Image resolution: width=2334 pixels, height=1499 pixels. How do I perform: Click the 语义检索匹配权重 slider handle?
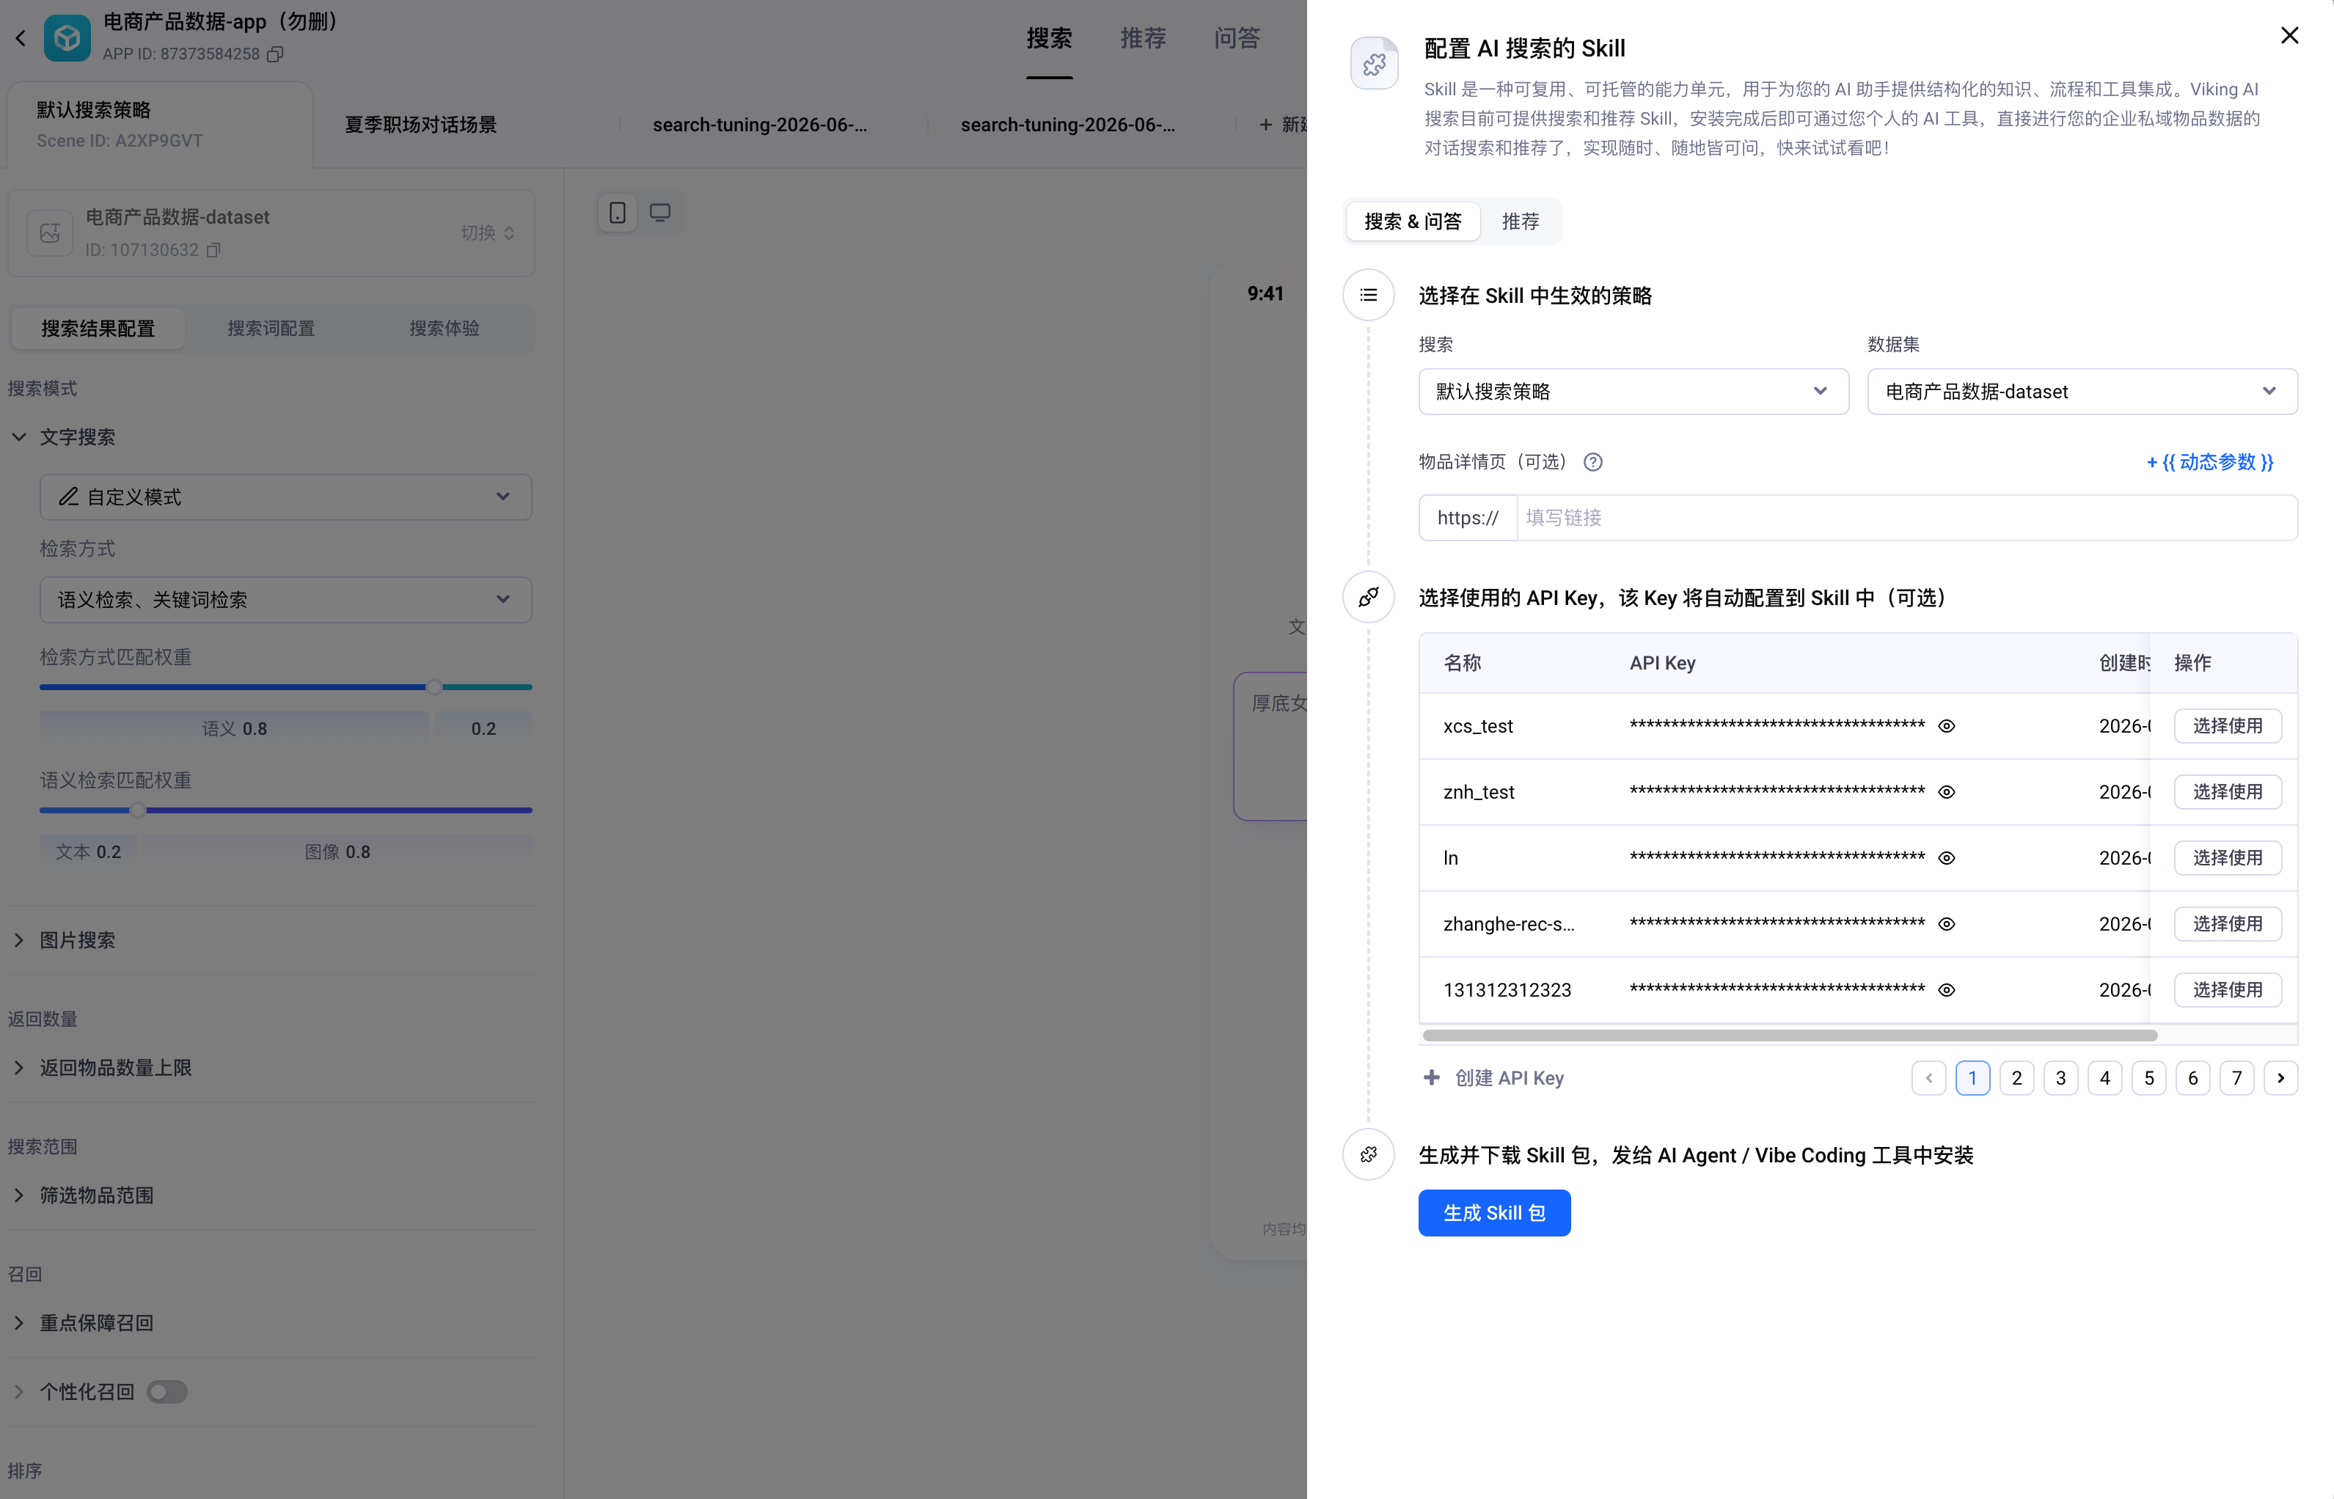pyautogui.click(x=138, y=810)
